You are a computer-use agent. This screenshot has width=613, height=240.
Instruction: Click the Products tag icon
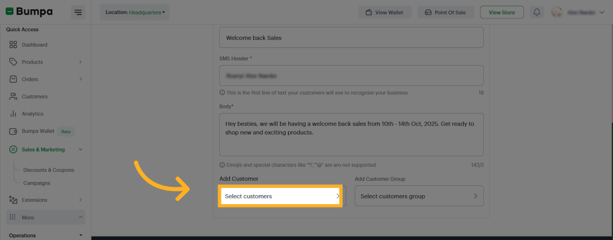tap(13, 62)
